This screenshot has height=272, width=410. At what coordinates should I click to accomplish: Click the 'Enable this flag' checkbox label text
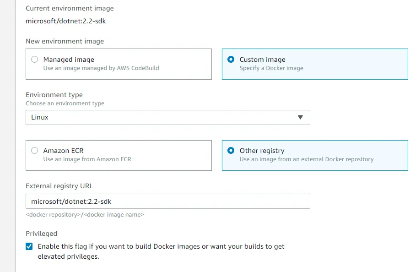pyautogui.click(x=161, y=246)
